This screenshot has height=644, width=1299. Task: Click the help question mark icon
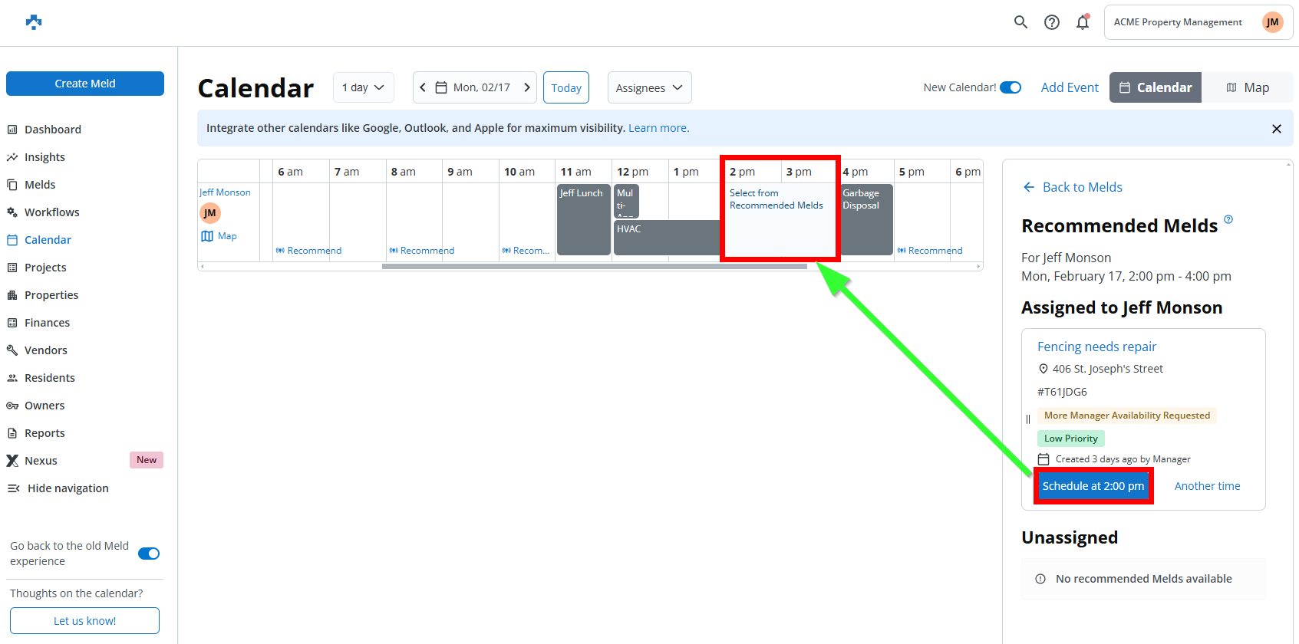1052,22
